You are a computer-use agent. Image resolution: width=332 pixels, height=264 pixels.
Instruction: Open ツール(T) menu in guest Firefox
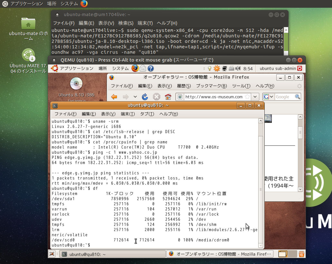[x=241, y=86]
